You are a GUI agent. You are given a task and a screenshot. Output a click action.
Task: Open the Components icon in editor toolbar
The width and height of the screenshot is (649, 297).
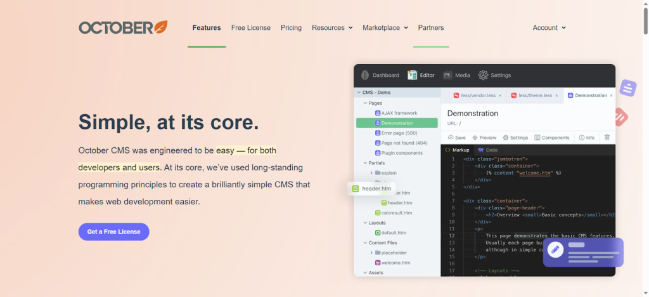point(537,138)
